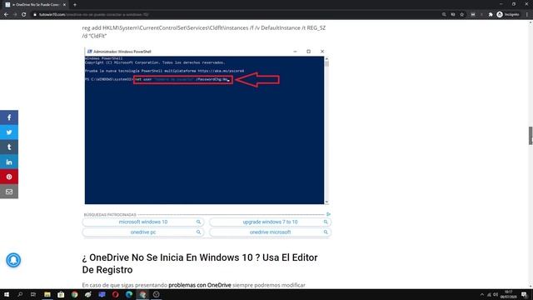Open the first Chrome icon on the taskbar
533x300 pixels.
74,294
